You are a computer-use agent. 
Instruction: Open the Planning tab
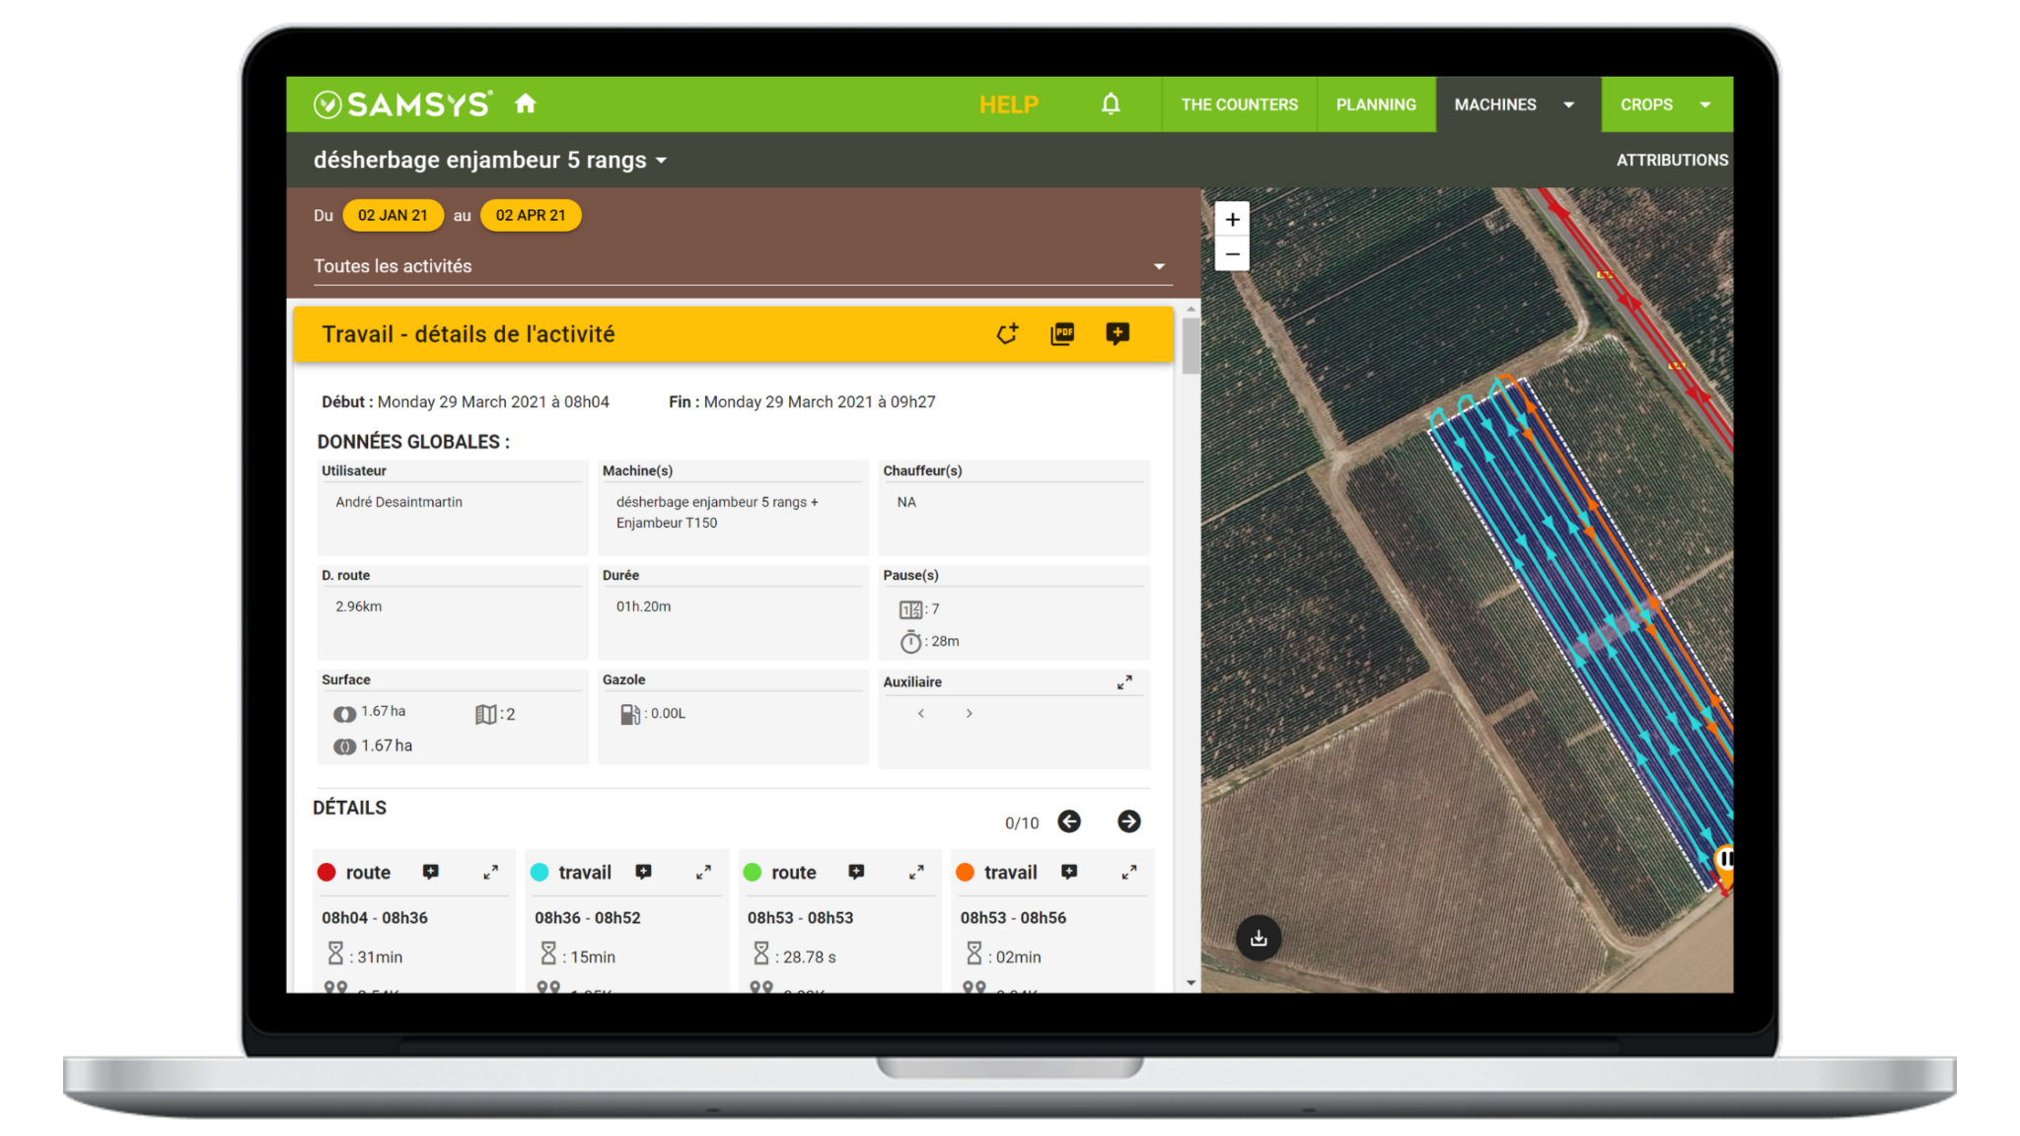point(1375,105)
